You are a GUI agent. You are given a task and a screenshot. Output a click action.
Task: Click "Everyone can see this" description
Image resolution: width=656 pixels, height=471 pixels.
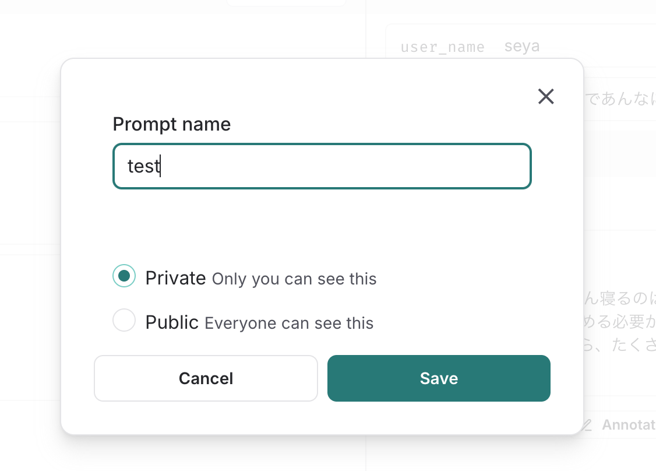coord(288,323)
